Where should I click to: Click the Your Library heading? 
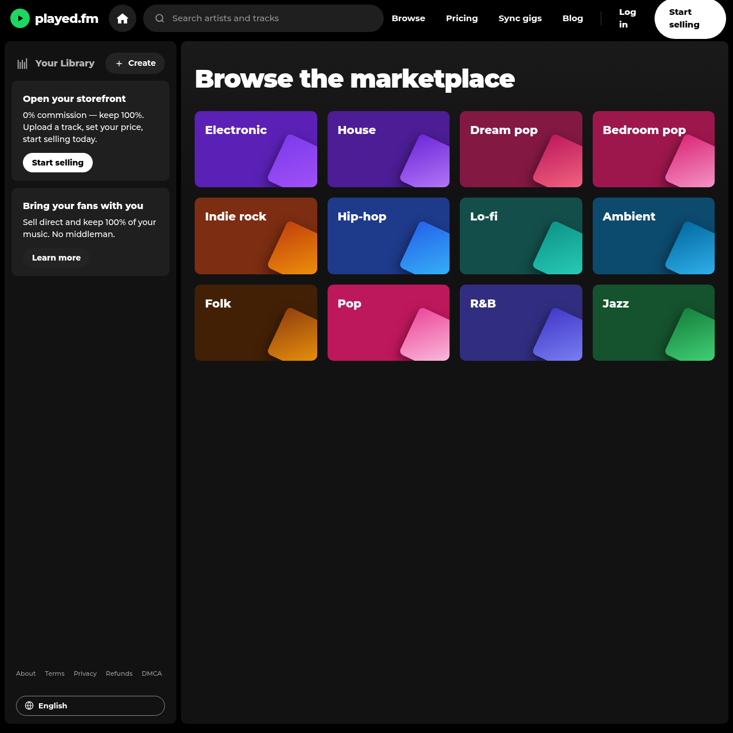[x=65, y=64]
